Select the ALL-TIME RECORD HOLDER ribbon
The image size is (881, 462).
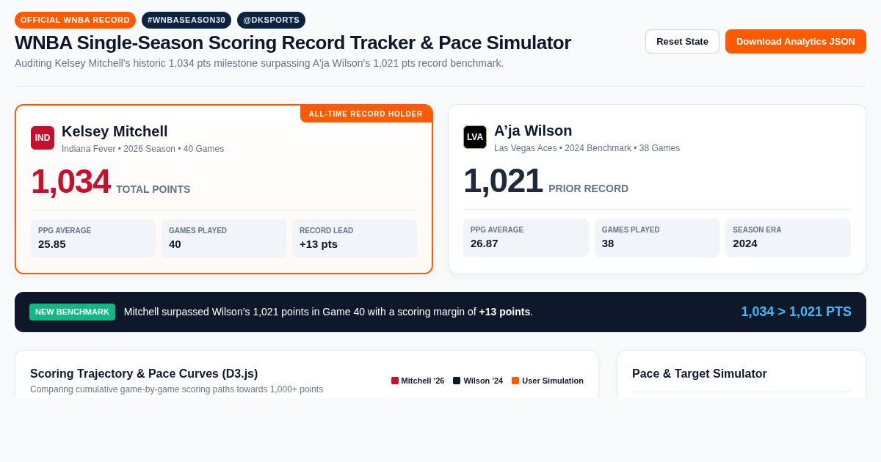click(x=366, y=114)
